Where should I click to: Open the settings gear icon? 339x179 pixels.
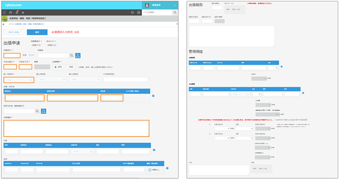click(133, 13)
